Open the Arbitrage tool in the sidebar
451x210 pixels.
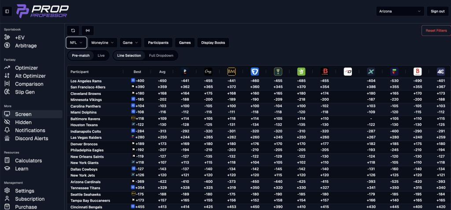pyautogui.click(x=26, y=46)
